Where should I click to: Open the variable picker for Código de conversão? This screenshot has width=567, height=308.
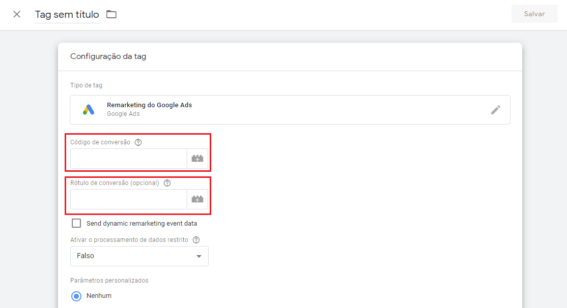[x=198, y=159]
